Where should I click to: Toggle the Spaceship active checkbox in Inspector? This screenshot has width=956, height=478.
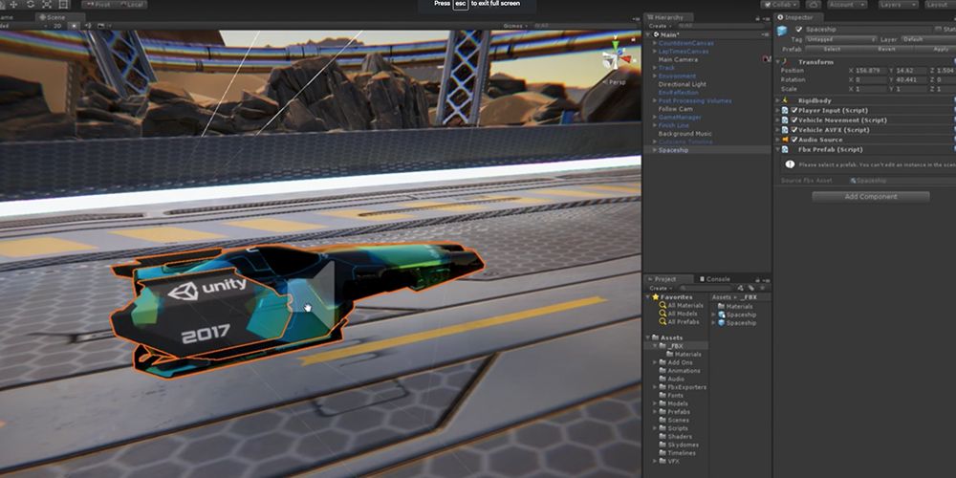(798, 30)
